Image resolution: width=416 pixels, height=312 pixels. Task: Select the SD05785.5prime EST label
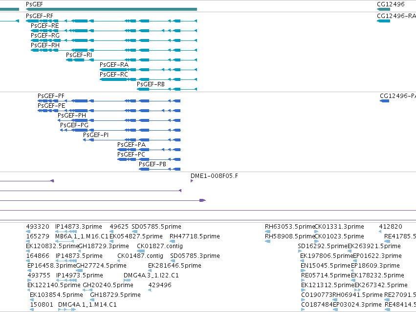(156, 227)
